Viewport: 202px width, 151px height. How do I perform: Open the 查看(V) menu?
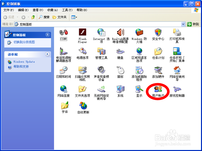click(38, 10)
